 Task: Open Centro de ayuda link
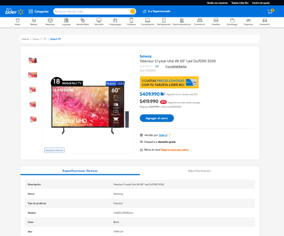[261, 3]
